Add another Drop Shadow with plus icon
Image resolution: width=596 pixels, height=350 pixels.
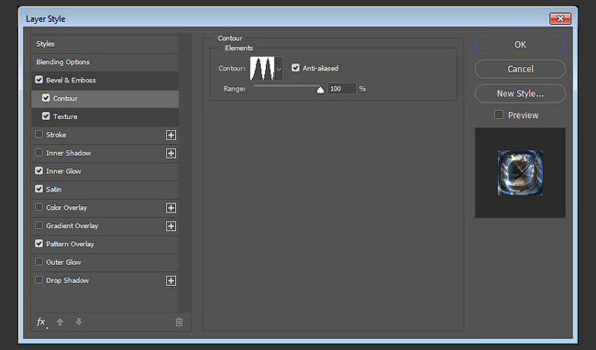click(171, 281)
